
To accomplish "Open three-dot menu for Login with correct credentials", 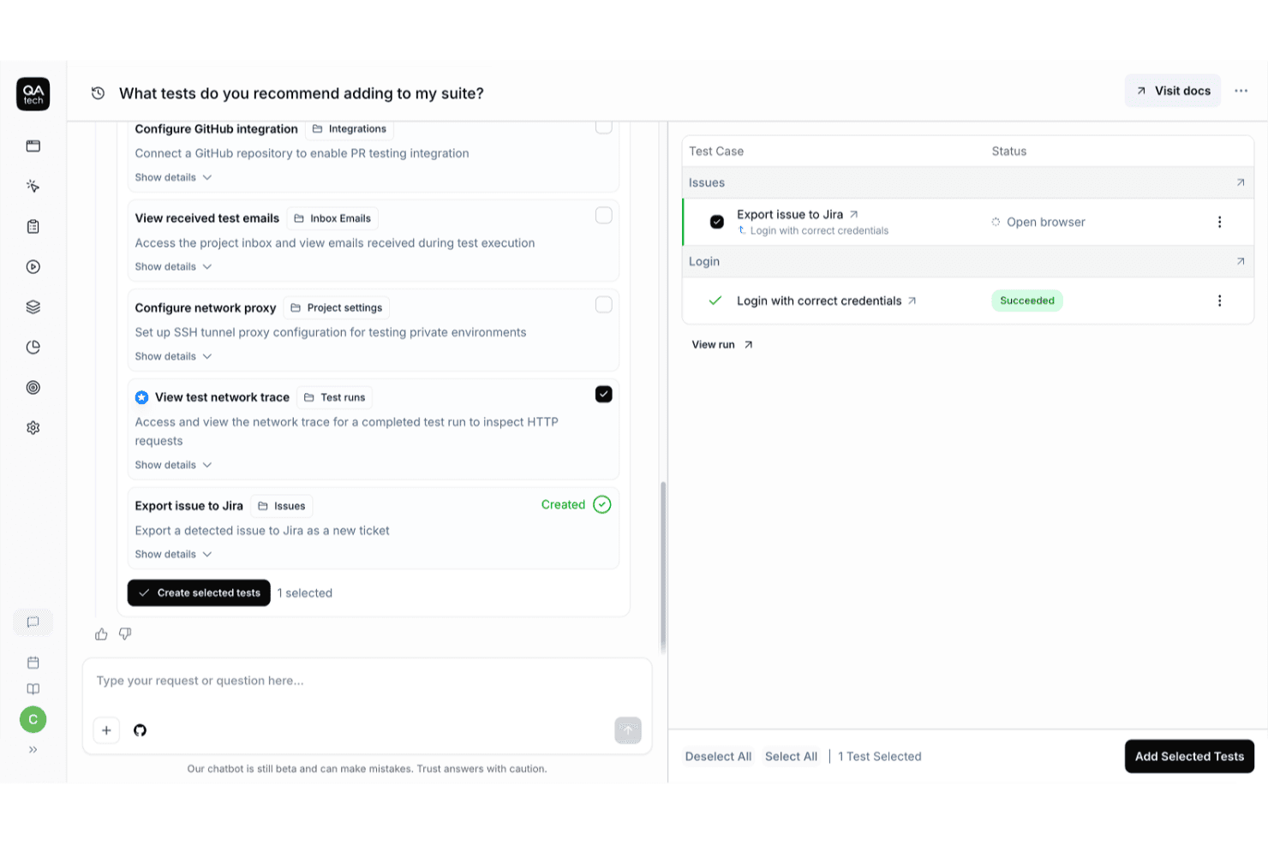I will [x=1220, y=301].
